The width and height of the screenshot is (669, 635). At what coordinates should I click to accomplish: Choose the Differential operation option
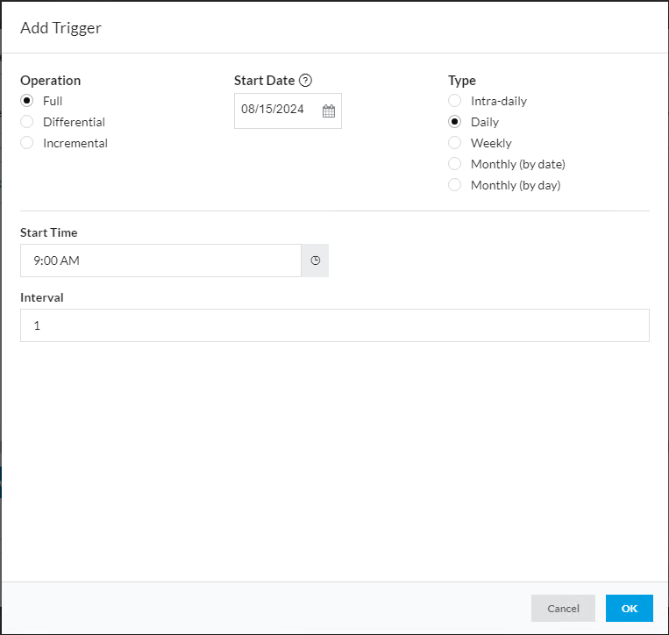tap(27, 122)
